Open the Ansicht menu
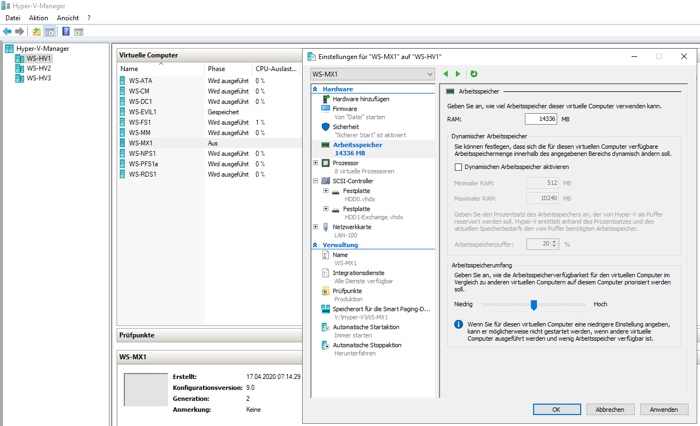700x426 pixels. pyautogui.click(x=68, y=18)
